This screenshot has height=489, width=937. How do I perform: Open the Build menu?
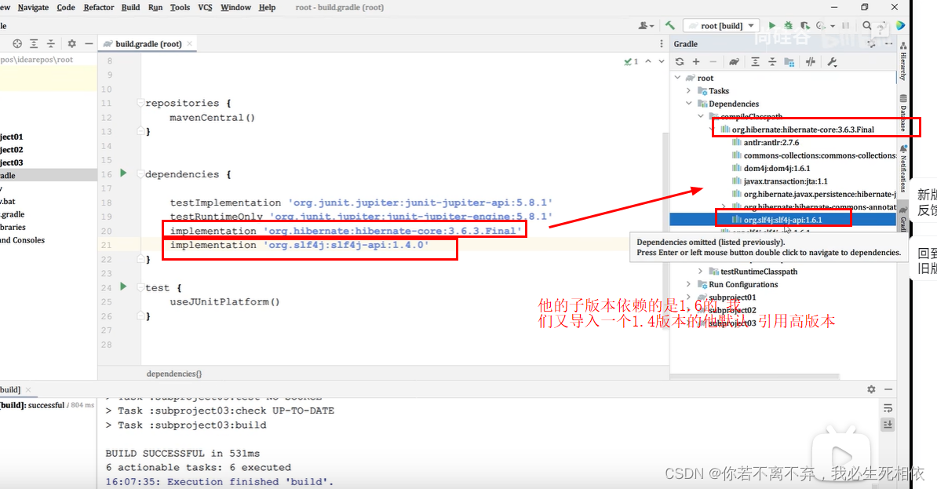point(130,7)
